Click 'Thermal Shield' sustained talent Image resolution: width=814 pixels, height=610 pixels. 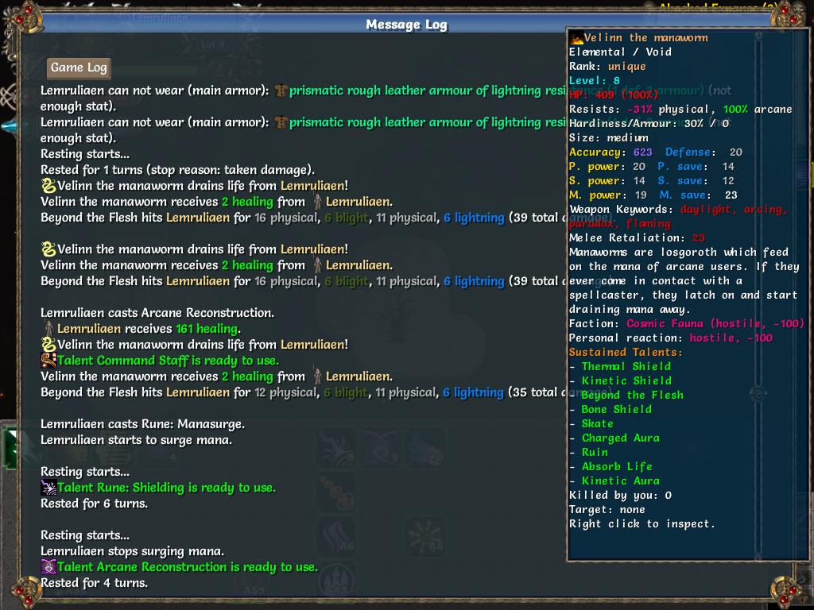pyautogui.click(x=626, y=367)
